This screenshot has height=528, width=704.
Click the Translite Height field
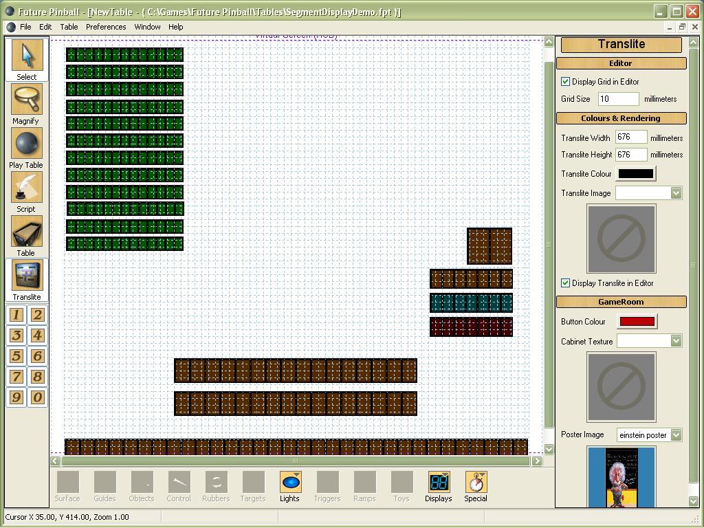(x=631, y=155)
